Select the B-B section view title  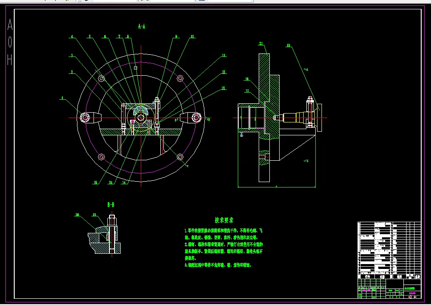coord(111,205)
